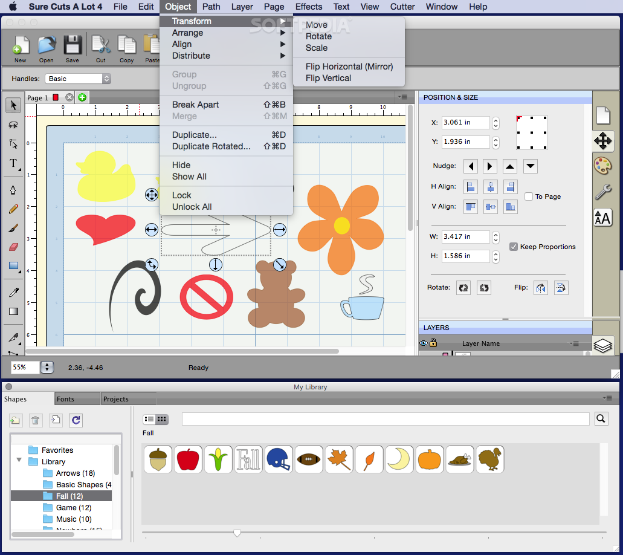Toggle the layer lock icon
The width and height of the screenshot is (623, 555).
click(x=433, y=342)
